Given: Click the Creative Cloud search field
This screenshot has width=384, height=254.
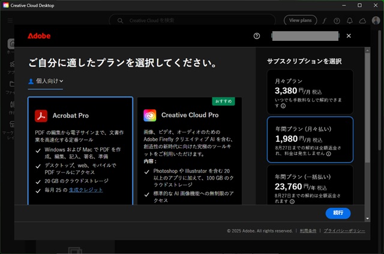Looking at the screenshot, I should [x=192, y=20].
